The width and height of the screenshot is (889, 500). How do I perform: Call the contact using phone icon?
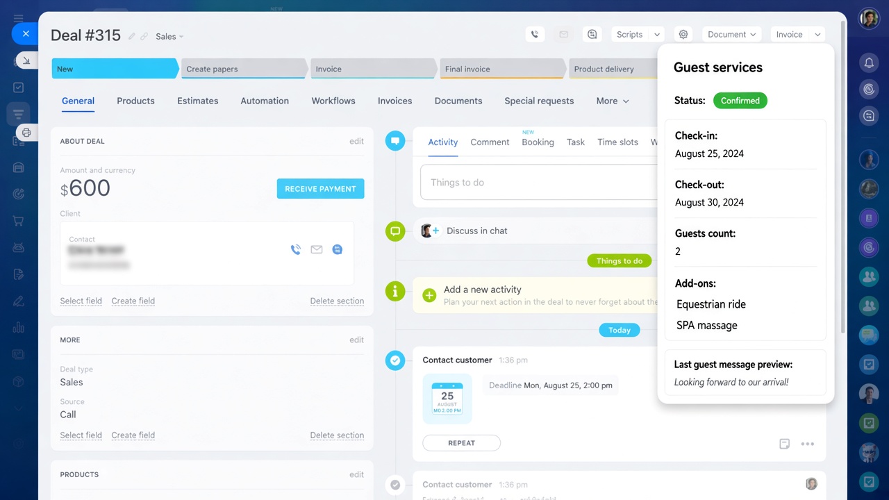click(296, 249)
